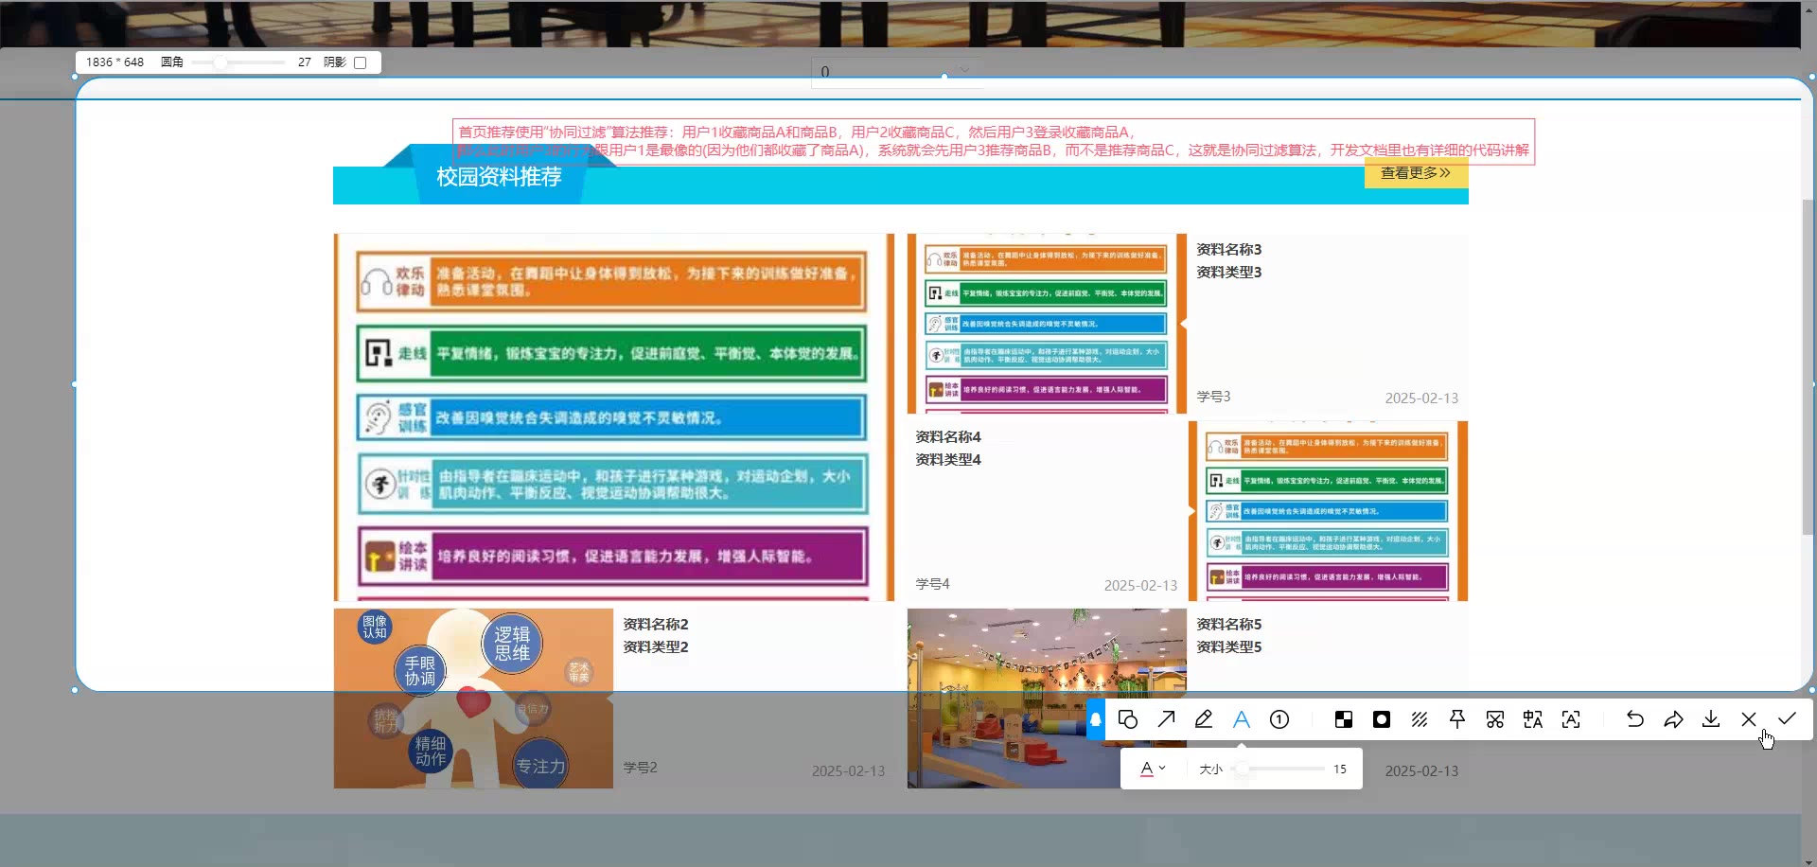
Task: Click the corner radius value 27
Action: [x=304, y=62]
